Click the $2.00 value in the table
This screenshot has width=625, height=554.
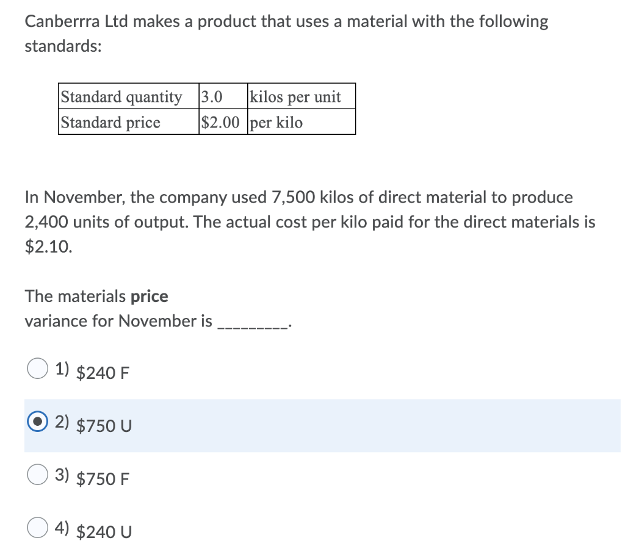point(217,122)
